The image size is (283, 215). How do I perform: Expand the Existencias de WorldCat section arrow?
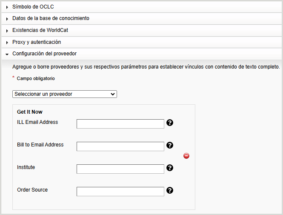coord(8,31)
